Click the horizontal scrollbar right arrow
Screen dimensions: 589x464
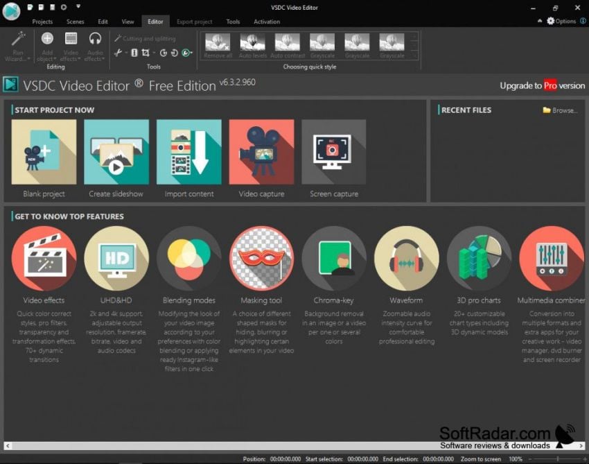pyautogui.click(x=581, y=445)
